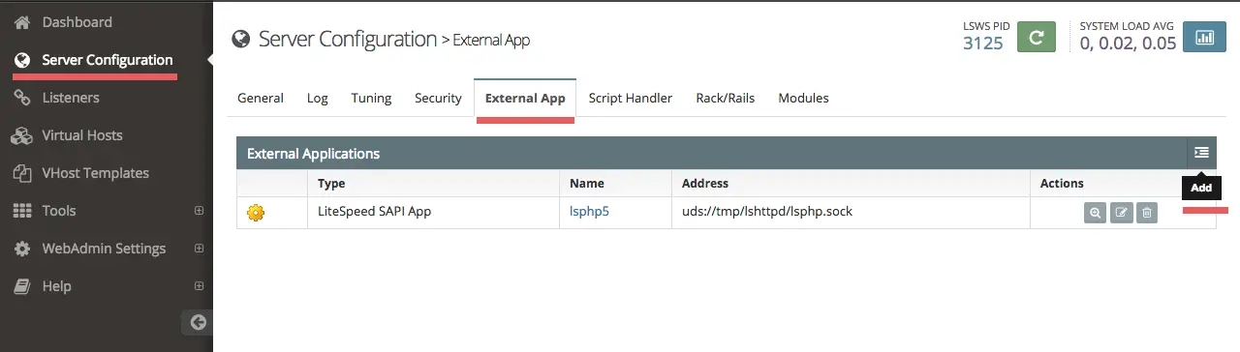The width and height of the screenshot is (1240, 352).
Task: Click the Add external application icon
Action: coord(1201,153)
